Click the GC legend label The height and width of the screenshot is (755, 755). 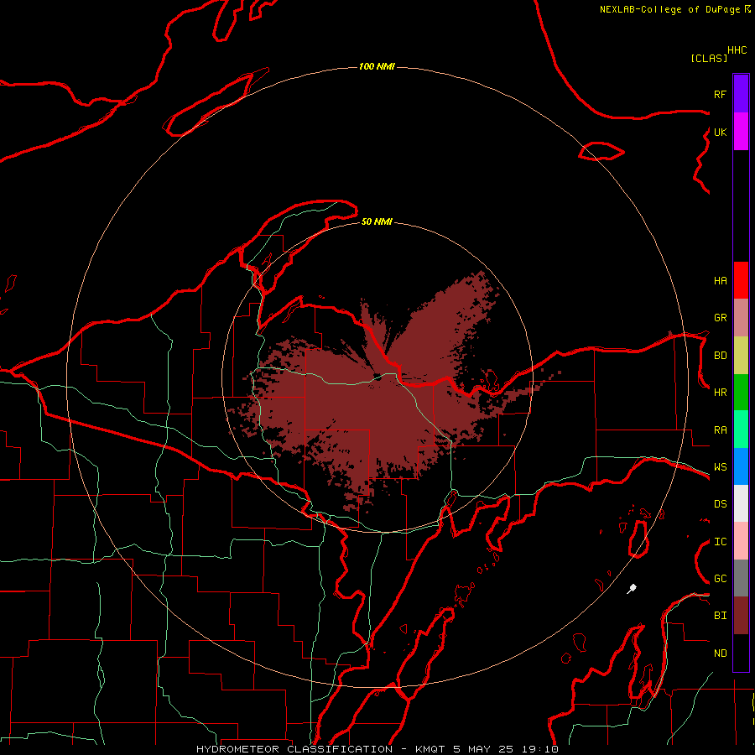pos(720,579)
